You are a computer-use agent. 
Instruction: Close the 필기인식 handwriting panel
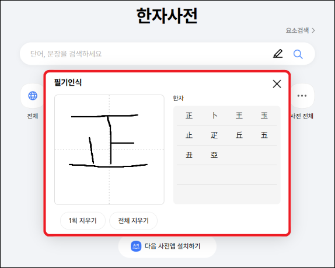277,84
